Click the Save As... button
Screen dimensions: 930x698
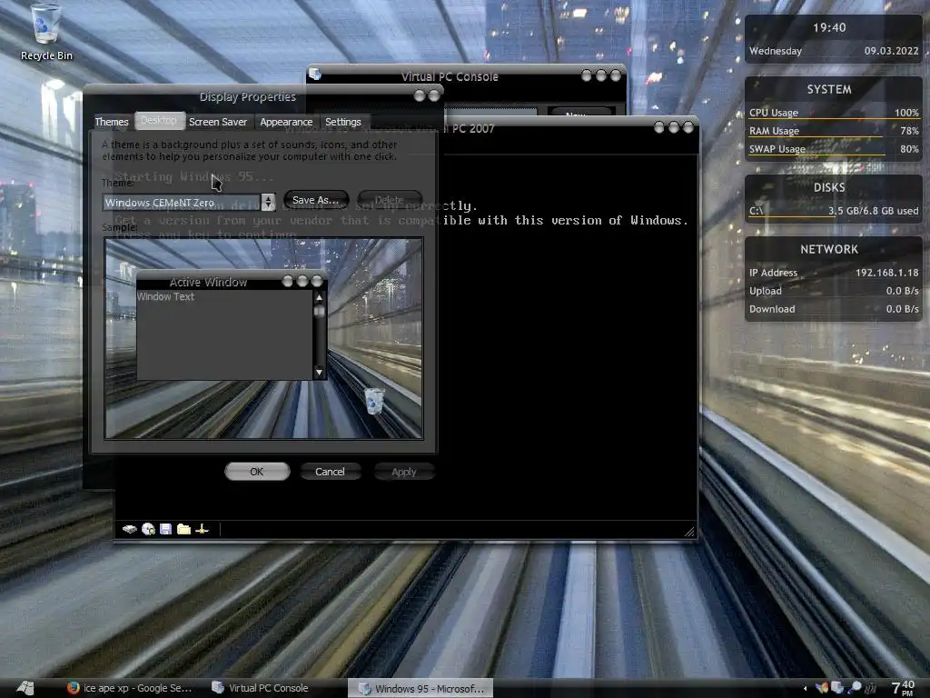point(315,200)
